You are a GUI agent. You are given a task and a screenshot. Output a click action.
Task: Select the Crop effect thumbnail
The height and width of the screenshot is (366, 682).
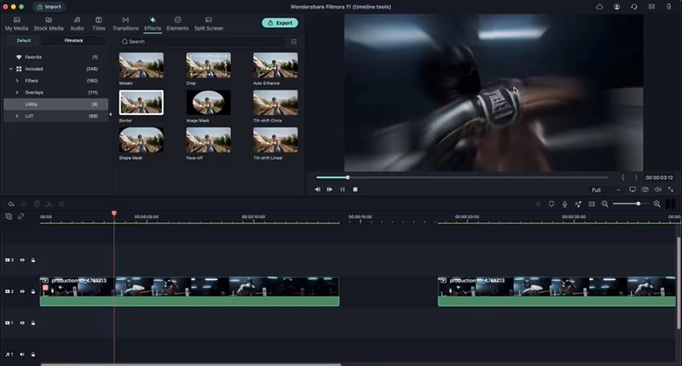208,66
